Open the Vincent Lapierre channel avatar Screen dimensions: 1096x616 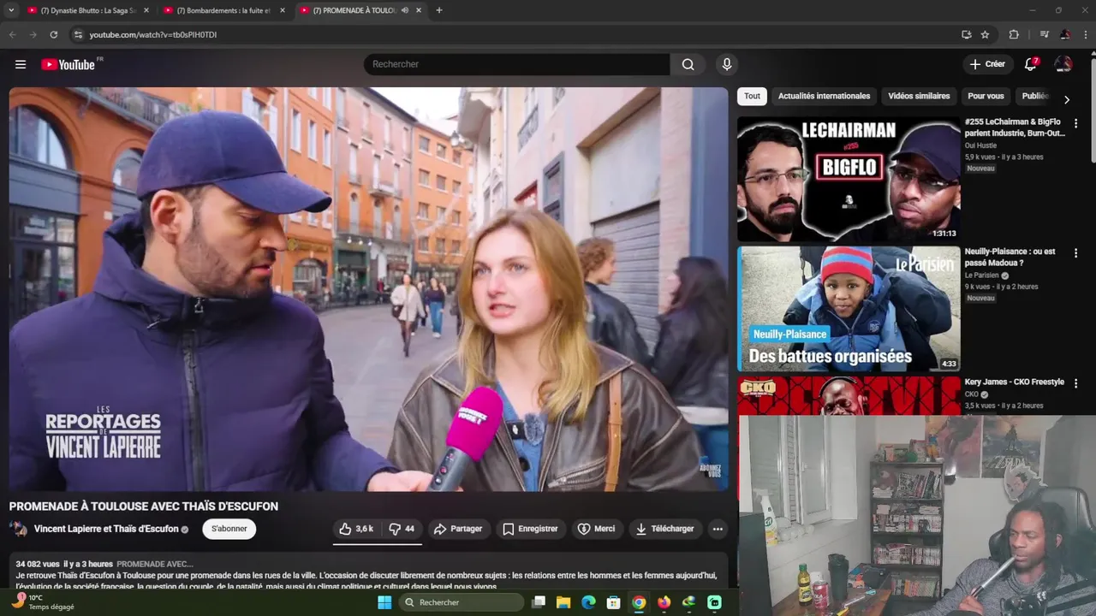[x=18, y=529]
